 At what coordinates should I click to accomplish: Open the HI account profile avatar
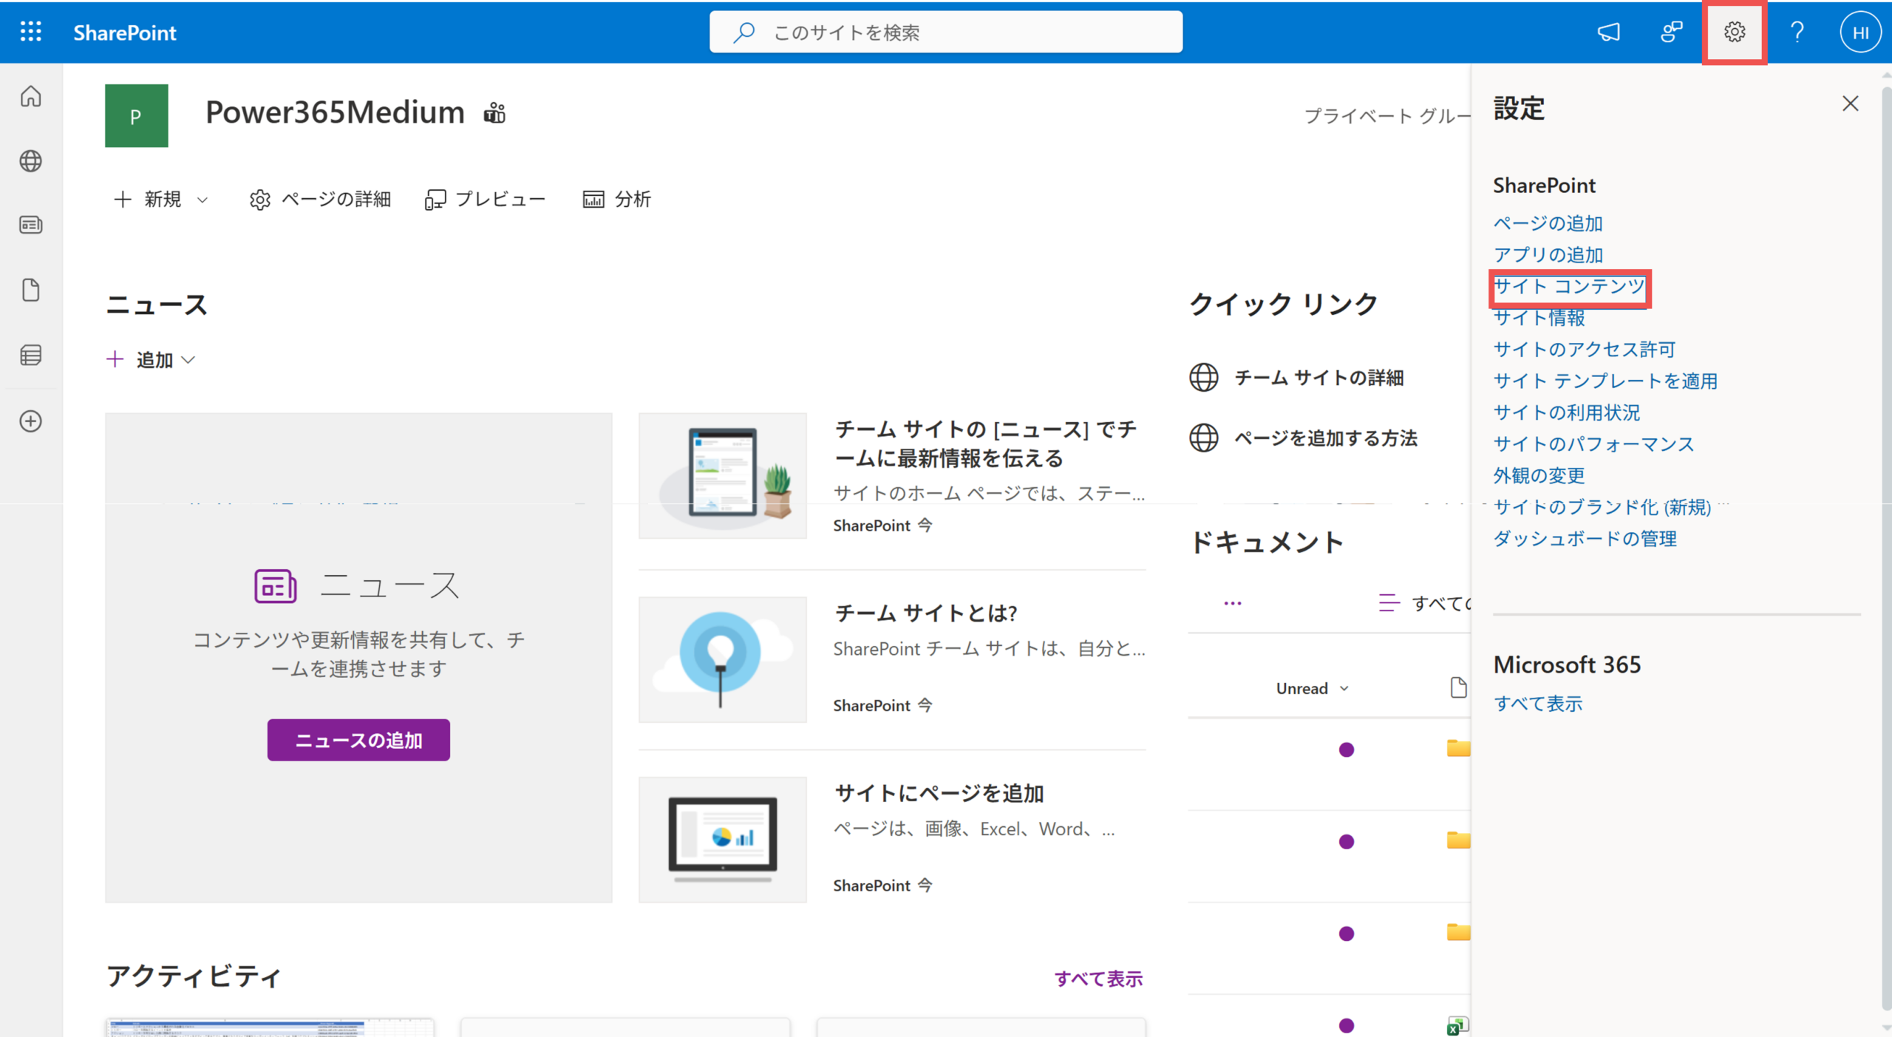point(1859,32)
